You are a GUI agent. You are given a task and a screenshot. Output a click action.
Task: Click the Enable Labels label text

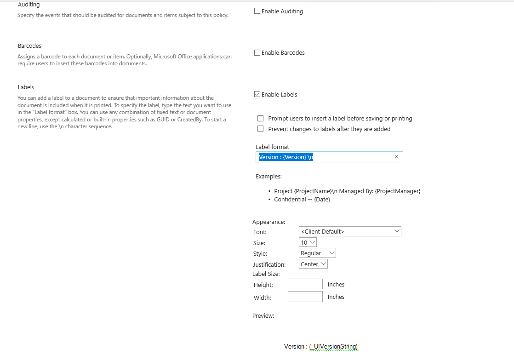point(279,94)
